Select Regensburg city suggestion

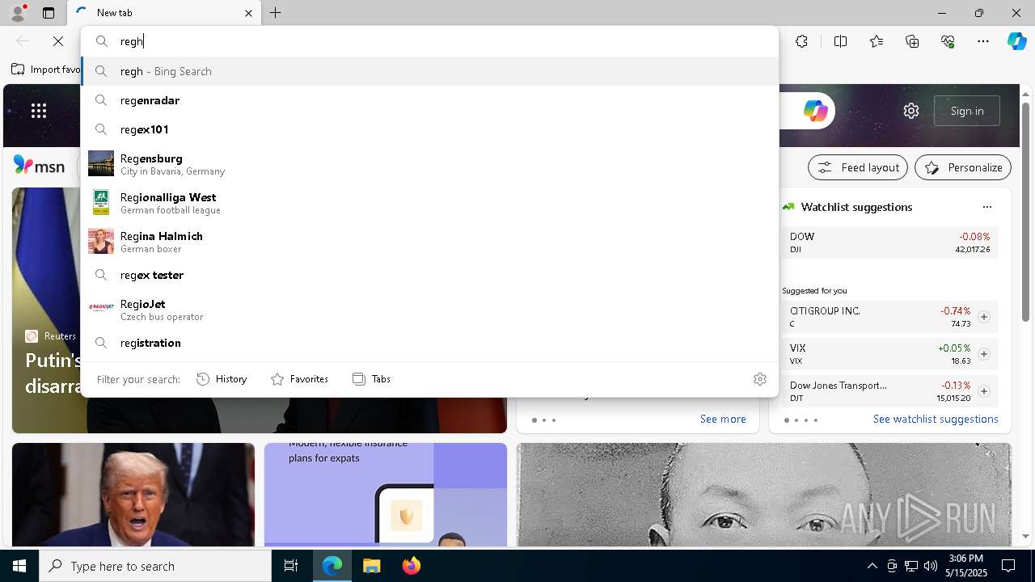[x=429, y=164]
